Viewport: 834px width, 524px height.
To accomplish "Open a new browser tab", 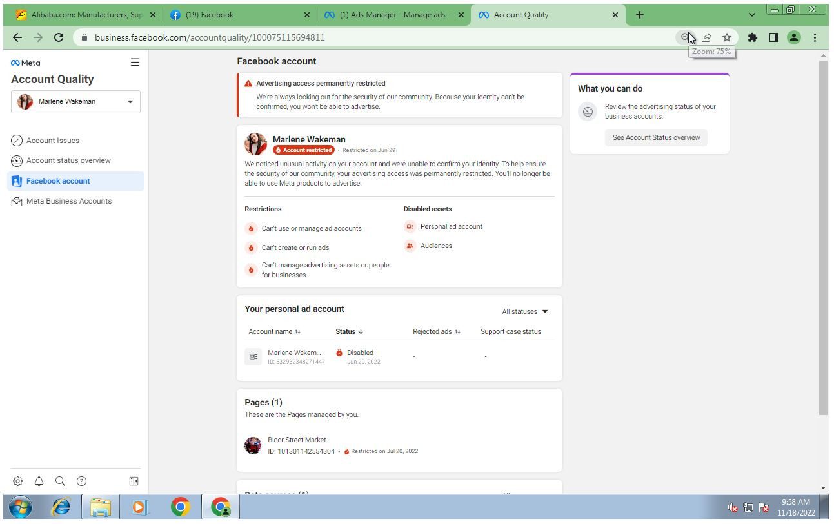I will pyautogui.click(x=639, y=15).
